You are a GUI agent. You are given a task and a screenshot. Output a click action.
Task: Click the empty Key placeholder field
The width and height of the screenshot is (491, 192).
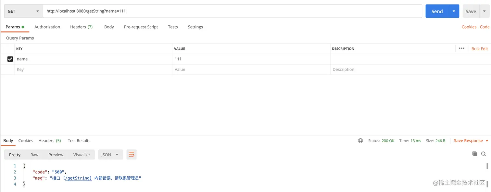[93, 70]
